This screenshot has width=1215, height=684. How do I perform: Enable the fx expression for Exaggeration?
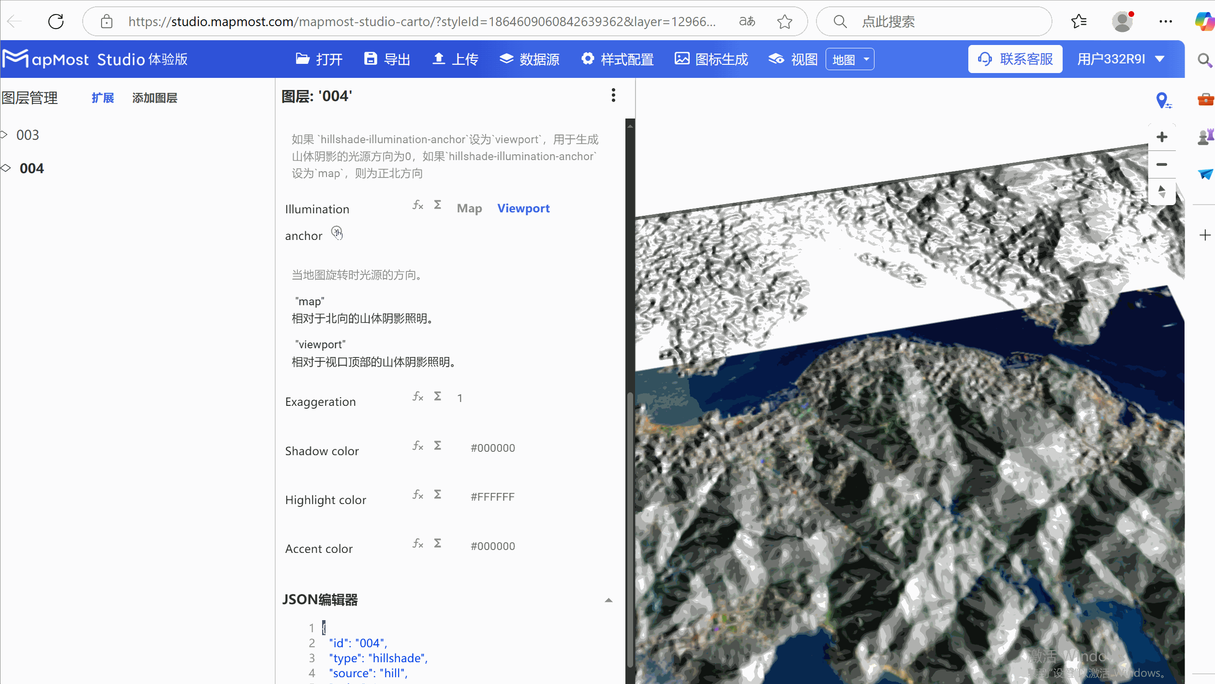pos(417,397)
